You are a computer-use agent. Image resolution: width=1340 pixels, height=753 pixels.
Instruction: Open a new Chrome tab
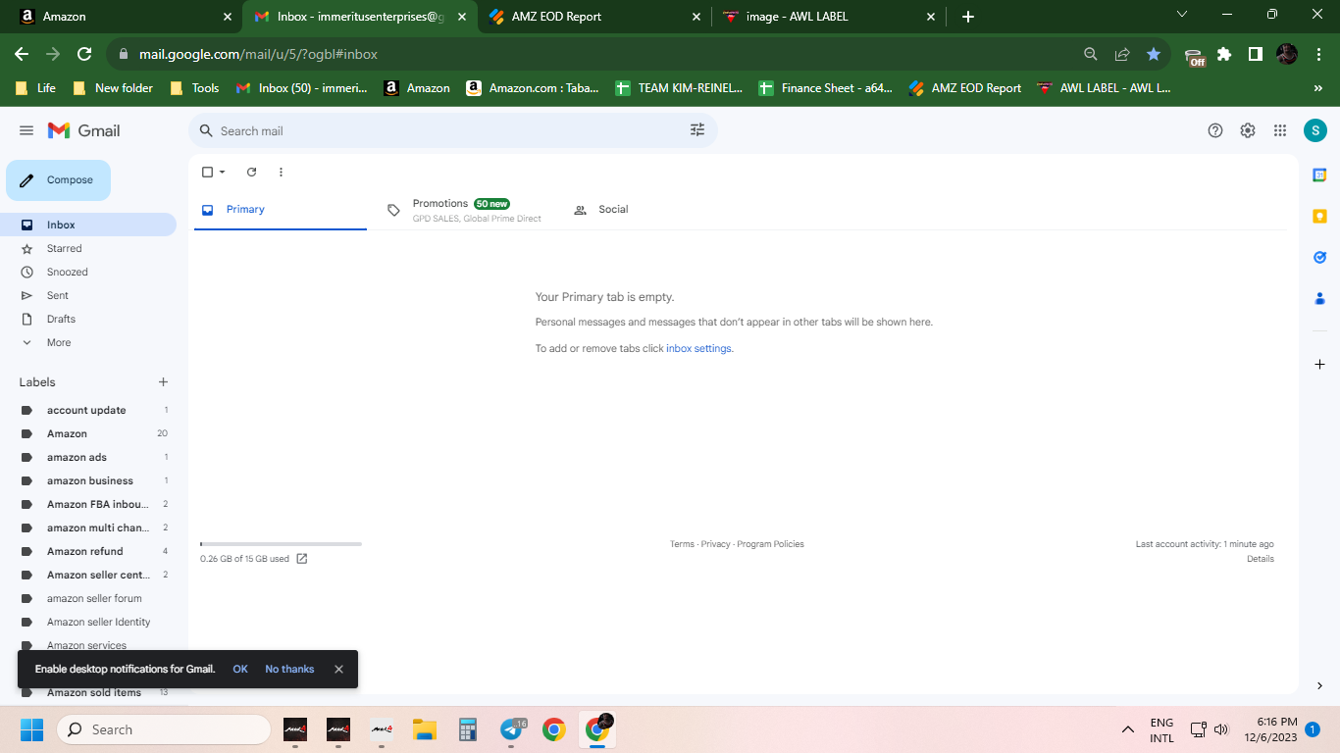pos(968,17)
